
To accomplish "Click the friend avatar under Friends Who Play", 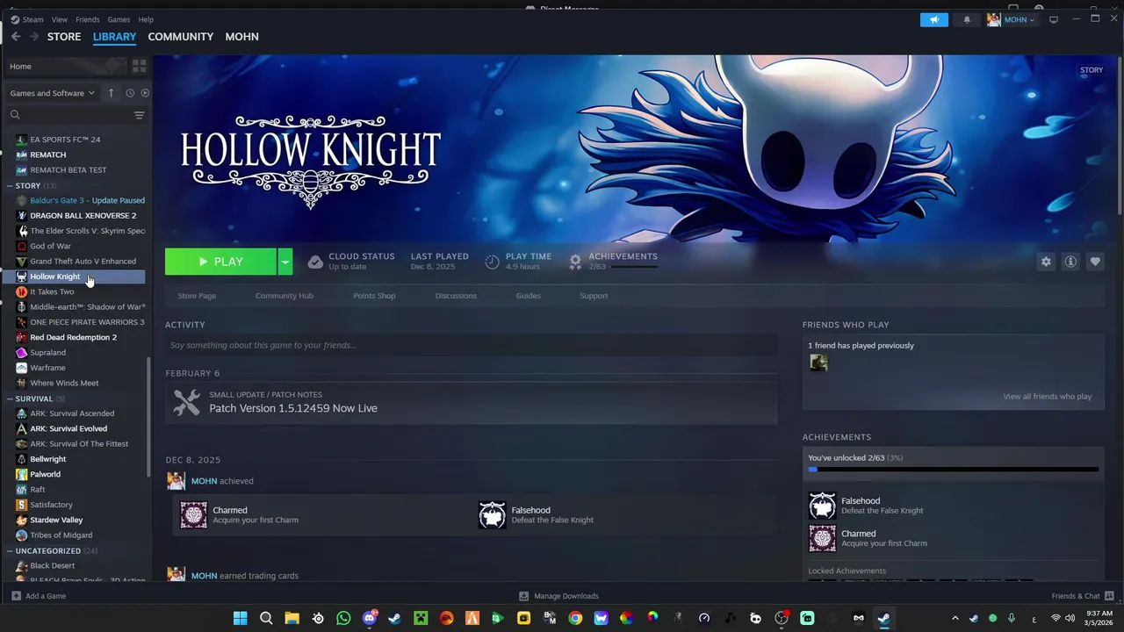I will [x=818, y=363].
